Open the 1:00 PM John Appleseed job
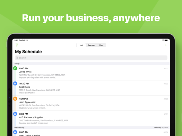 [x=91, y=103]
